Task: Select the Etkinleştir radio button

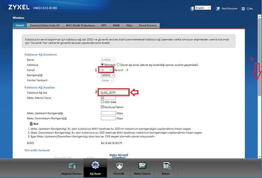Action: (x=102, y=65)
